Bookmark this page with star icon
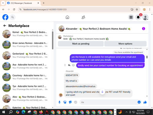 pyautogui.click(x=137, y=10)
